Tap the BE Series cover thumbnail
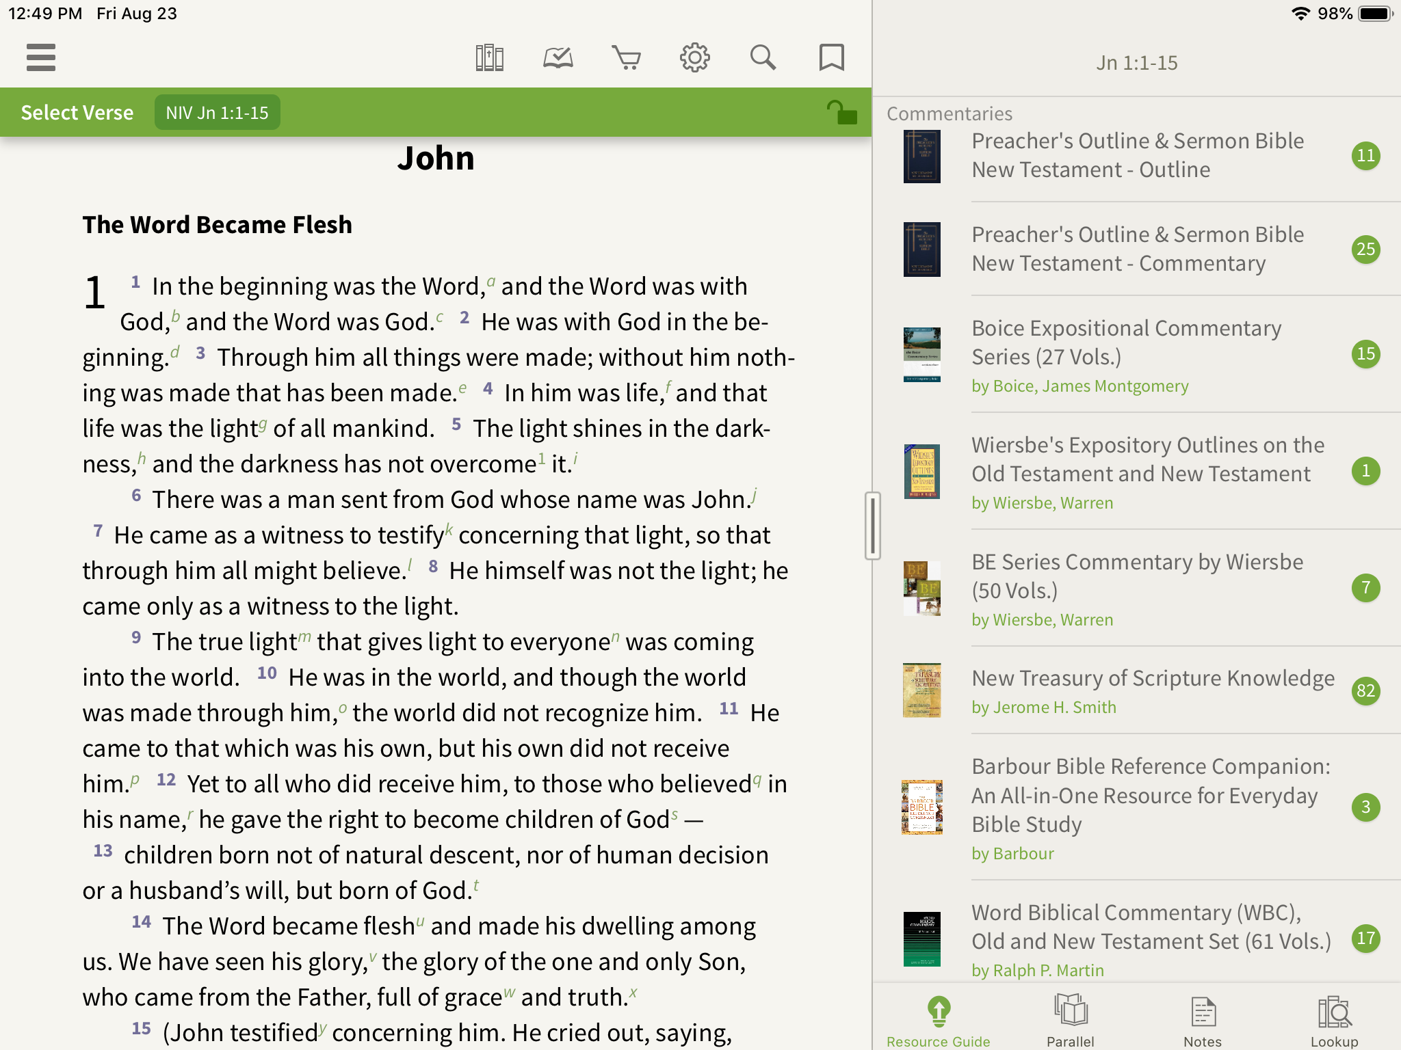 [921, 588]
